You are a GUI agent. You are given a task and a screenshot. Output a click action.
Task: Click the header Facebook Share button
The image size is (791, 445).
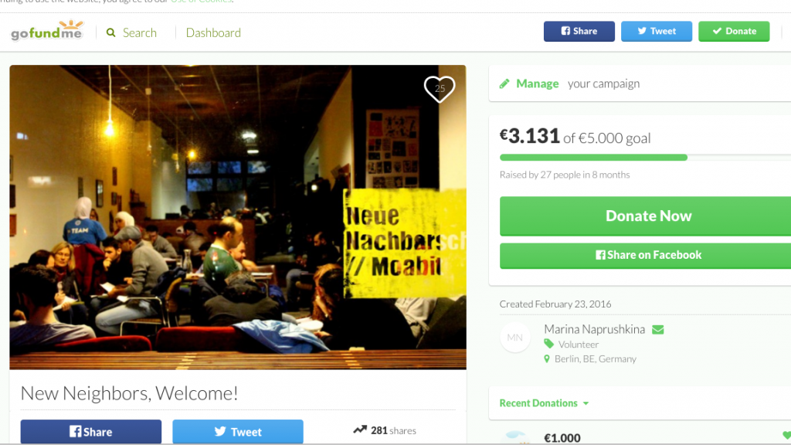(579, 31)
